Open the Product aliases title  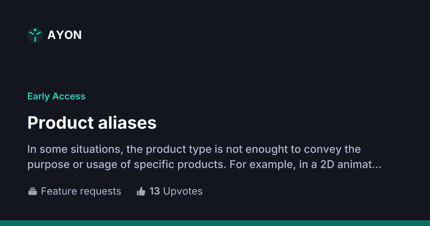coord(92,123)
